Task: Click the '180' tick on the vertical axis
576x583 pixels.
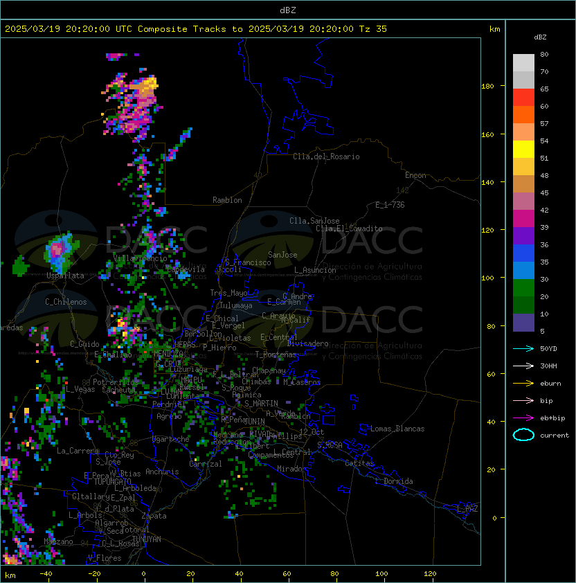Action: click(x=487, y=87)
